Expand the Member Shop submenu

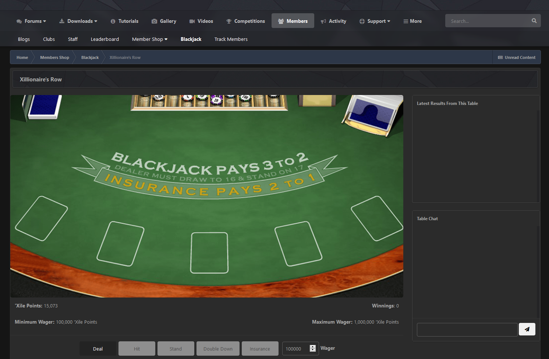[x=150, y=39]
